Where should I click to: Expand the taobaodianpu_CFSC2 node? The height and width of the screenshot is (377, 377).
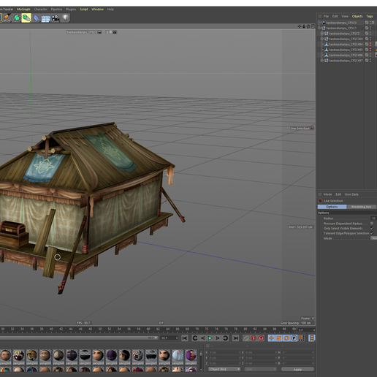point(322,34)
